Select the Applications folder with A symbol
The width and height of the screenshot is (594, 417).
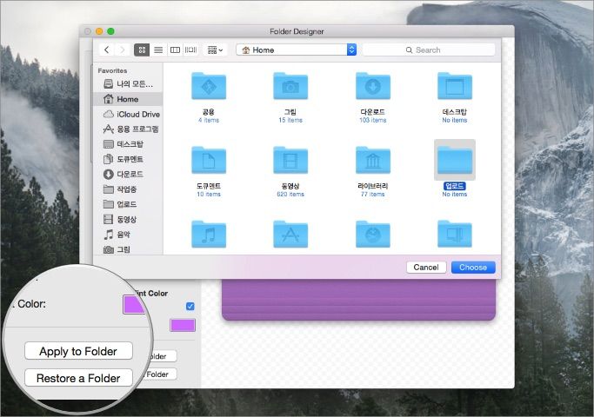coord(290,235)
